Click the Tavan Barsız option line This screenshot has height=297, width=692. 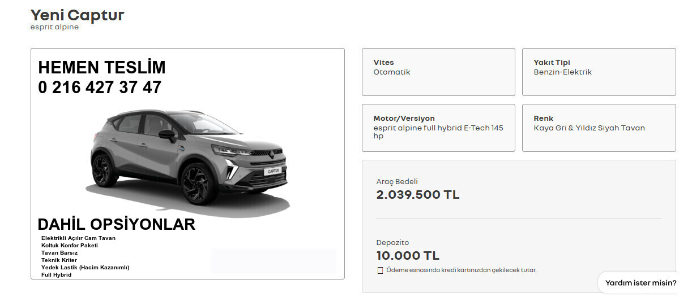click(59, 253)
